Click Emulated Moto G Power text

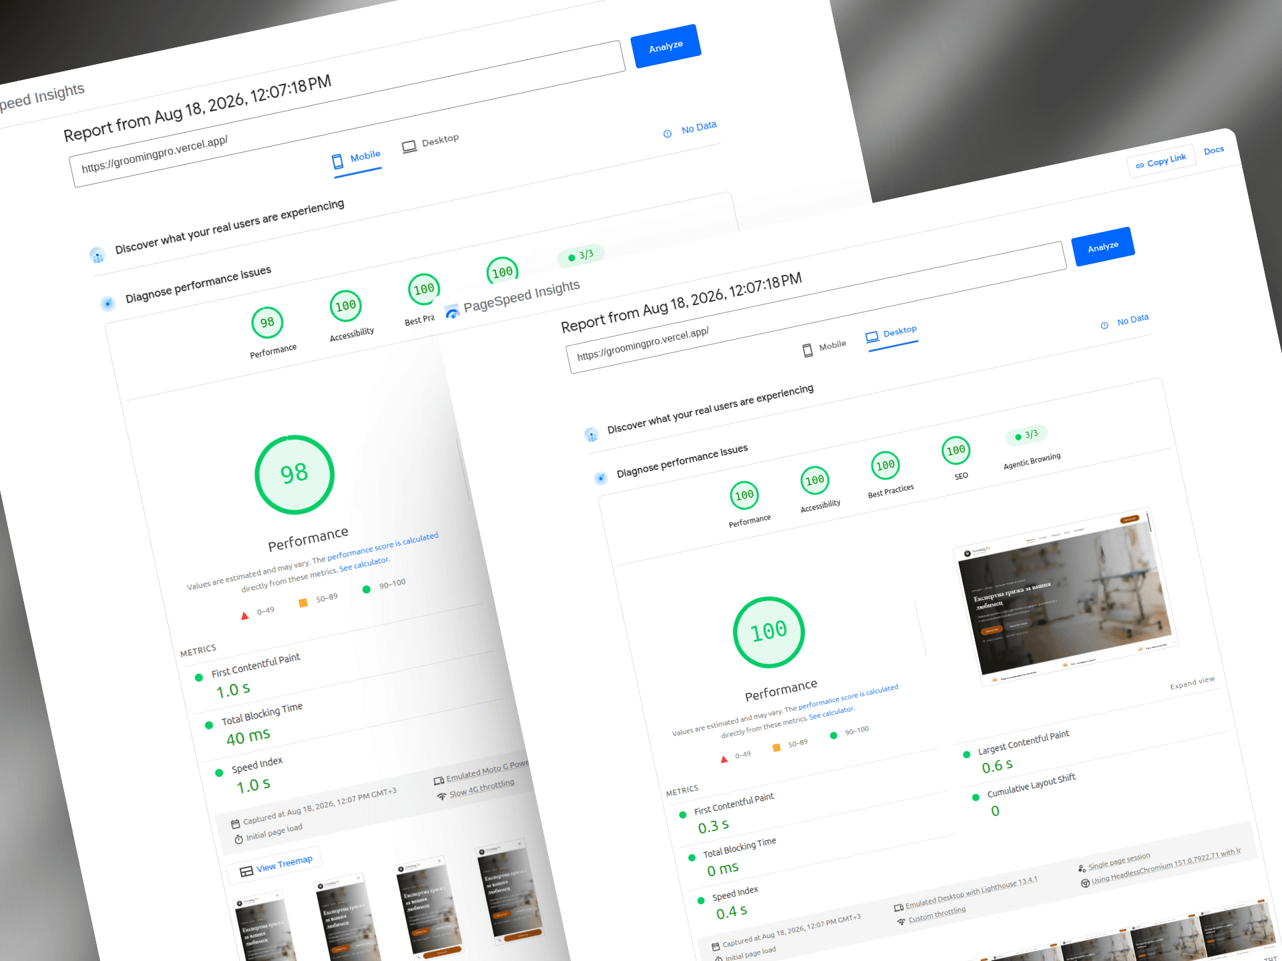coord(487,770)
